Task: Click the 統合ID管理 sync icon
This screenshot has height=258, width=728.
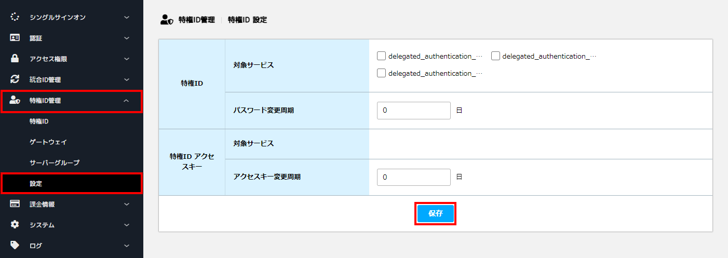Action: 15,79
